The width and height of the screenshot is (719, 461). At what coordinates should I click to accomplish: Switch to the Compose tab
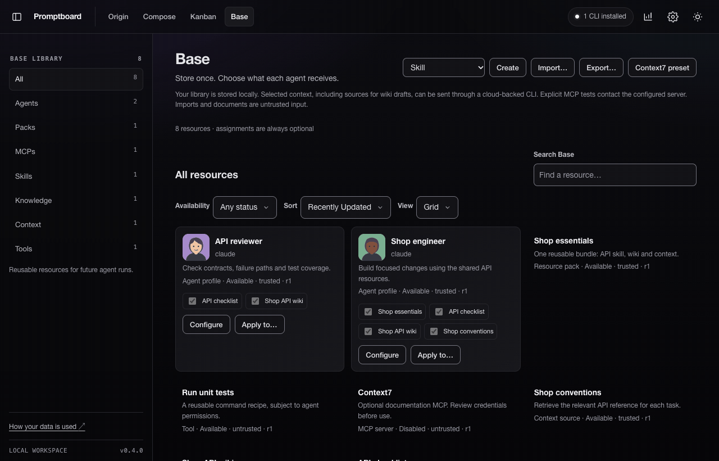pos(160,17)
